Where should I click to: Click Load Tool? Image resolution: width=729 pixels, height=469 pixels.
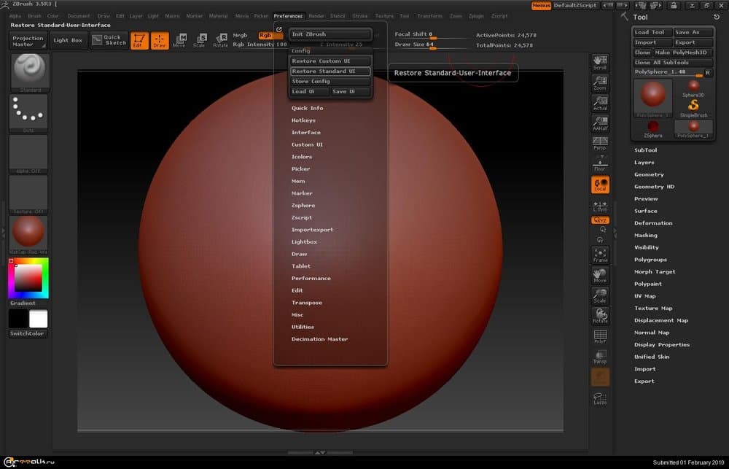click(652, 32)
